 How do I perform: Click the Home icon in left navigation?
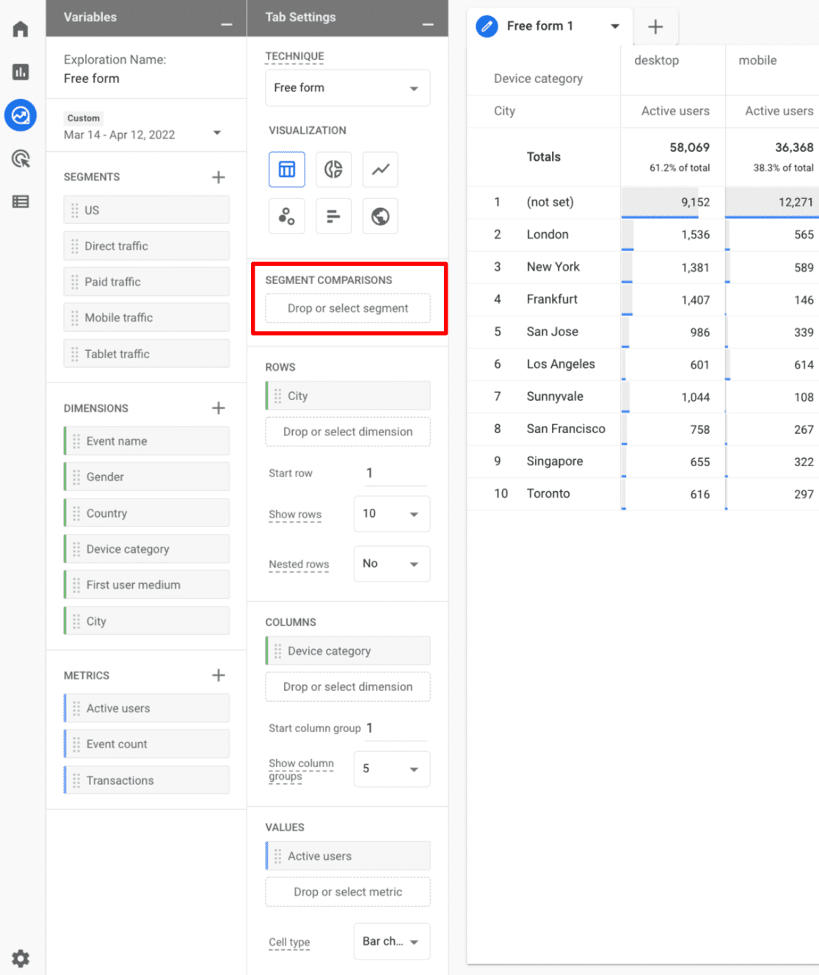[20, 28]
